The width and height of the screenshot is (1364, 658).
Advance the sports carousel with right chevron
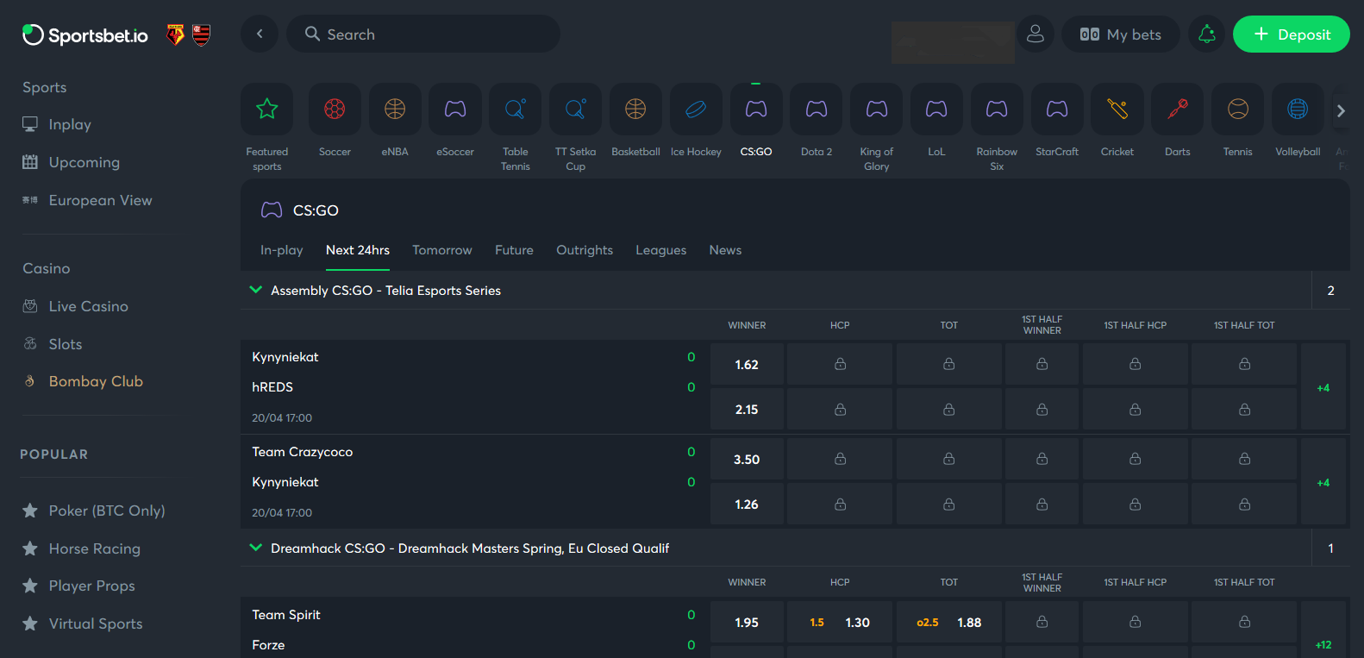(x=1341, y=110)
